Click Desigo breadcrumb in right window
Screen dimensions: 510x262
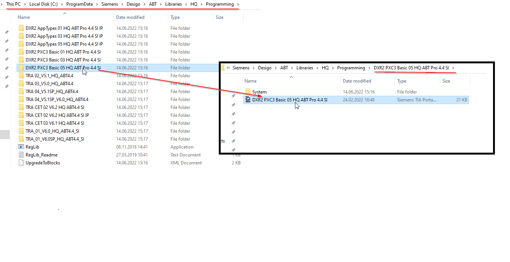click(x=265, y=68)
